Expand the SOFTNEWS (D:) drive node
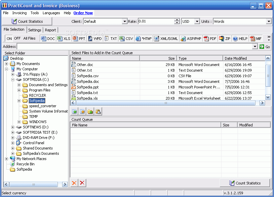 click(13, 127)
